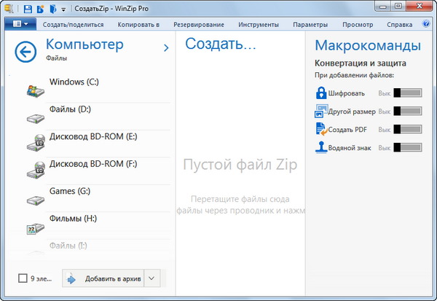Expand the Компьютер chevron arrow
The height and width of the screenshot is (301, 437).
click(166, 48)
